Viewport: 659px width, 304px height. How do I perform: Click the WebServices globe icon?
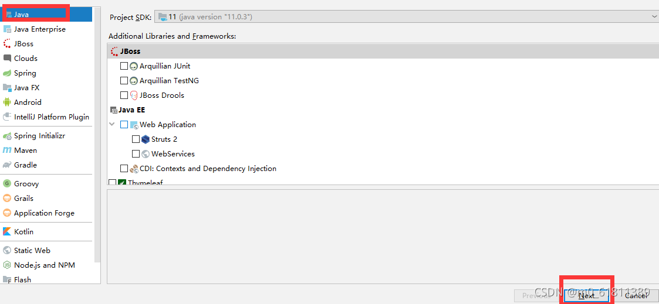(146, 154)
